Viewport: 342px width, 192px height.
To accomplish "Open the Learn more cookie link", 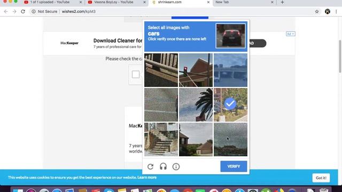I will pos(147,177).
